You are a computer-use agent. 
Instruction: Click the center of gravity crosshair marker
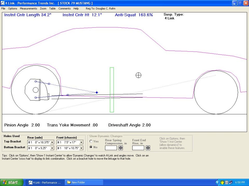pyautogui.click(x=139, y=75)
